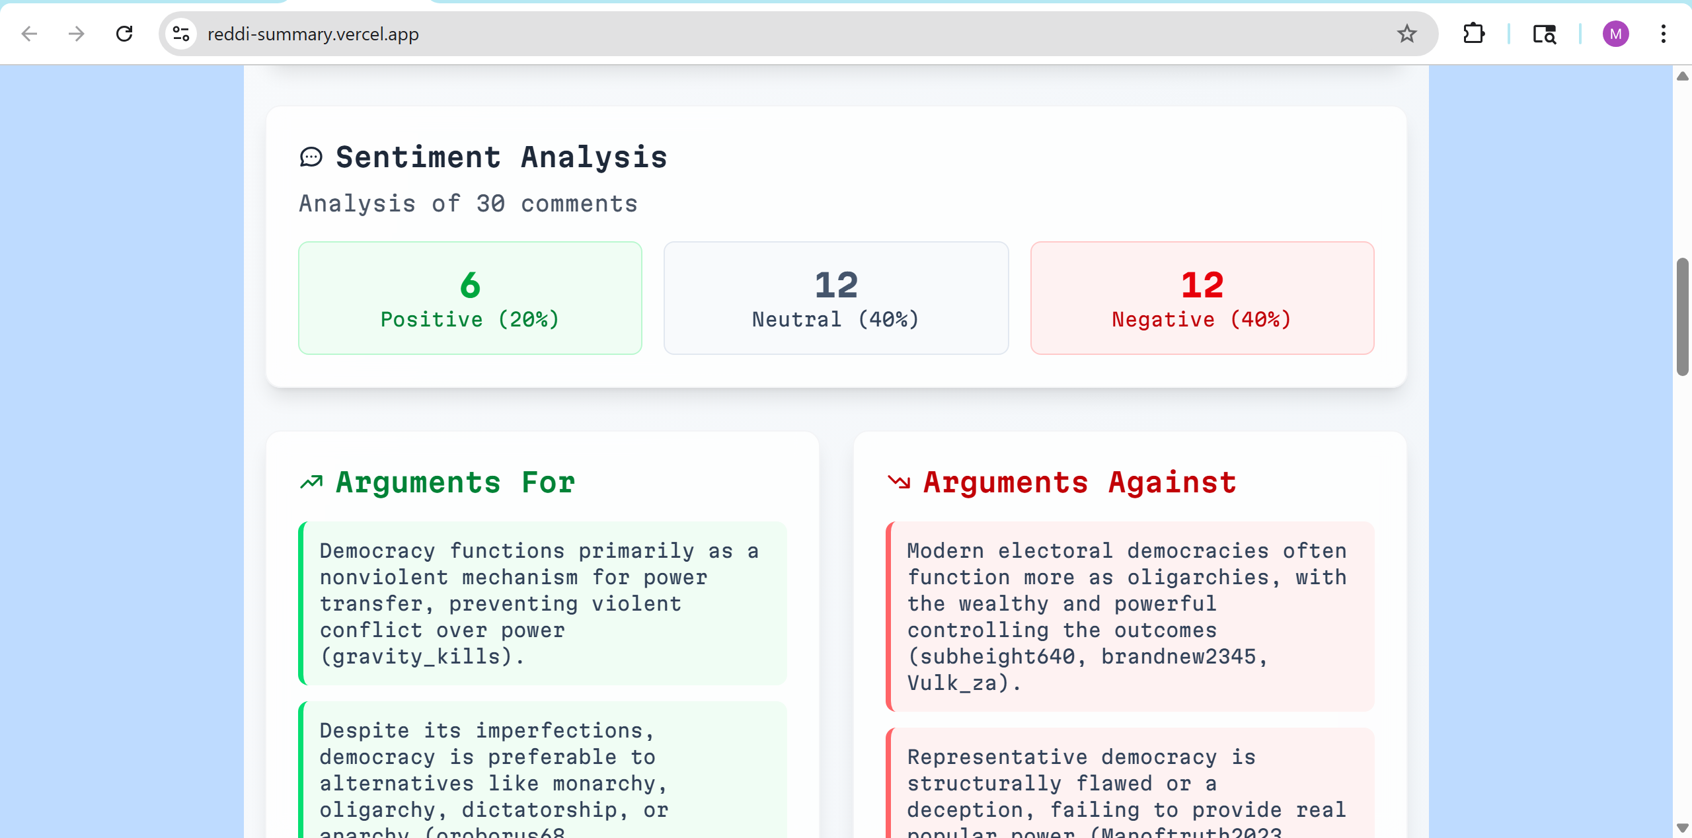The width and height of the screenshot is (1692, 838).
Task: Click the vertical scrollbar thumb
Action: tap(1682, 317)
